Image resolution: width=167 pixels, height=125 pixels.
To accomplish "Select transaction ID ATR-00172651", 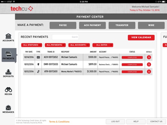I will click(51, 72).
